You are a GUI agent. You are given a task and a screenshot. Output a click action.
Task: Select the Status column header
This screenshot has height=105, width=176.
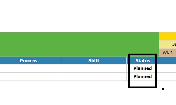pyautogui.click(x=143, y=61)
